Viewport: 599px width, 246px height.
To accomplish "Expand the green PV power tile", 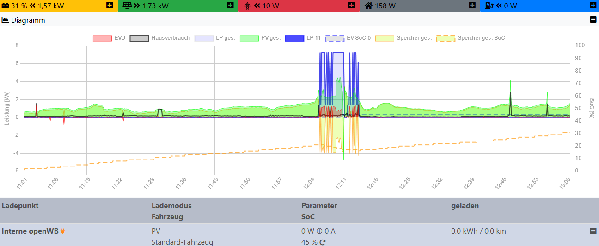I will click(230, 6).
